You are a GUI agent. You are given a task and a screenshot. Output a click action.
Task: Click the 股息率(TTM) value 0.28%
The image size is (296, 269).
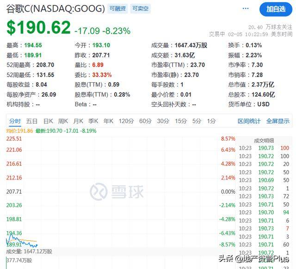122,94
